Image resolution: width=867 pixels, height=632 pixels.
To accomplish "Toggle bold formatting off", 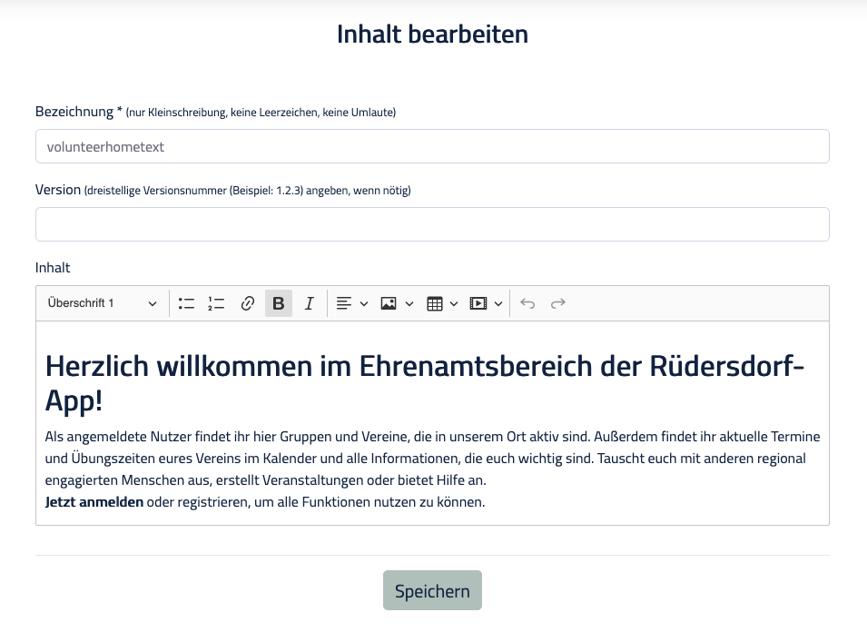I will 278,303.
